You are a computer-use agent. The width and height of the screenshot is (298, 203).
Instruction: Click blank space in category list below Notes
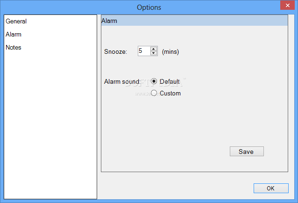(x=50, y=123)
